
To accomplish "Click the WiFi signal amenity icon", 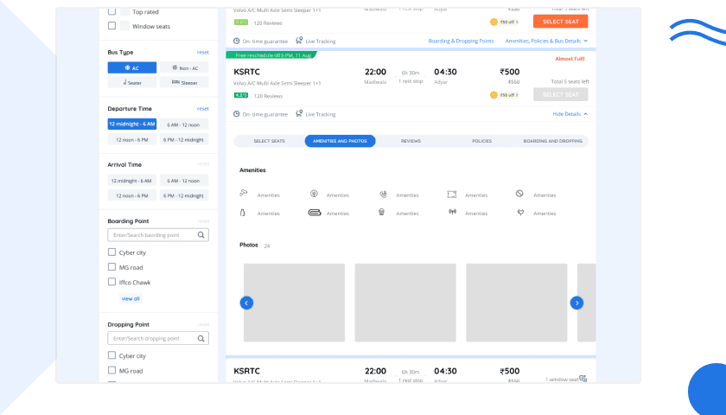I will (452, 212).
